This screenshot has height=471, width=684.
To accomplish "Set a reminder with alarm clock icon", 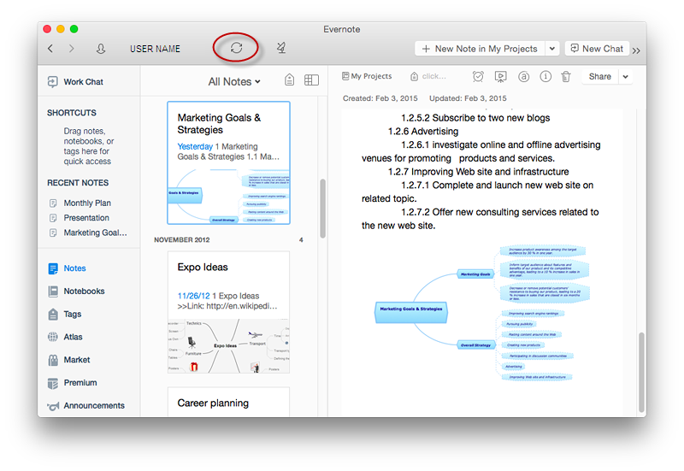I will tap(478, 76).
